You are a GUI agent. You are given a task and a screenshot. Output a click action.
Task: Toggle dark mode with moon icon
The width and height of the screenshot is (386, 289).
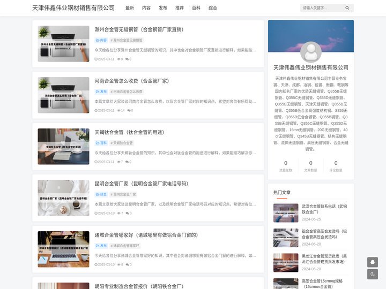point(373,274)
